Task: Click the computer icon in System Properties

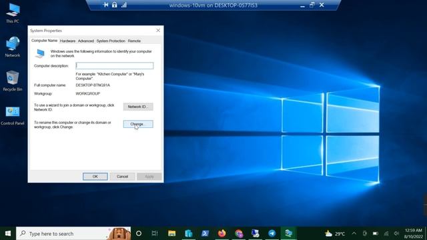Action: point(40,53)
